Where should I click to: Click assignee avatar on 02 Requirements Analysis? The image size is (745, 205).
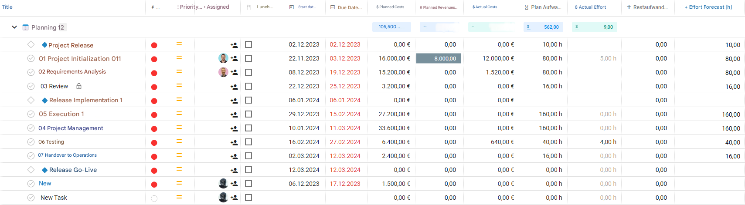223,72
